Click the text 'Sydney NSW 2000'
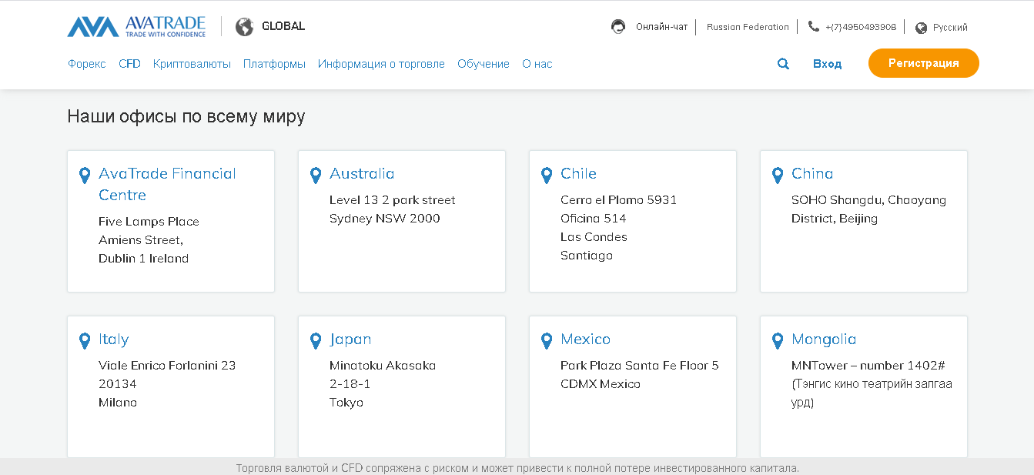This screenshot has width=1034, height=475. pos(385,219)
